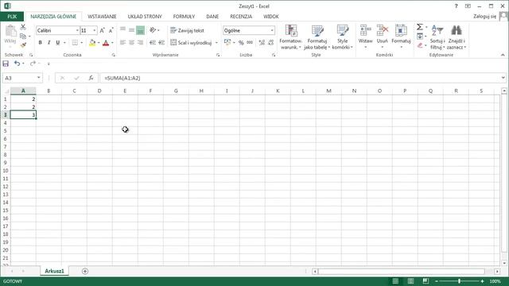This screenshot has height=286, width=509.
Task: Toggle Underline formatting
Action: (58, 42)
